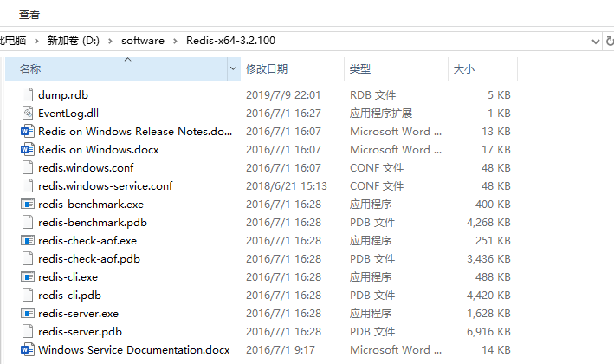Select the file name EventLog.dll
This screenshot has height=364, width=614.
[68, 114]
